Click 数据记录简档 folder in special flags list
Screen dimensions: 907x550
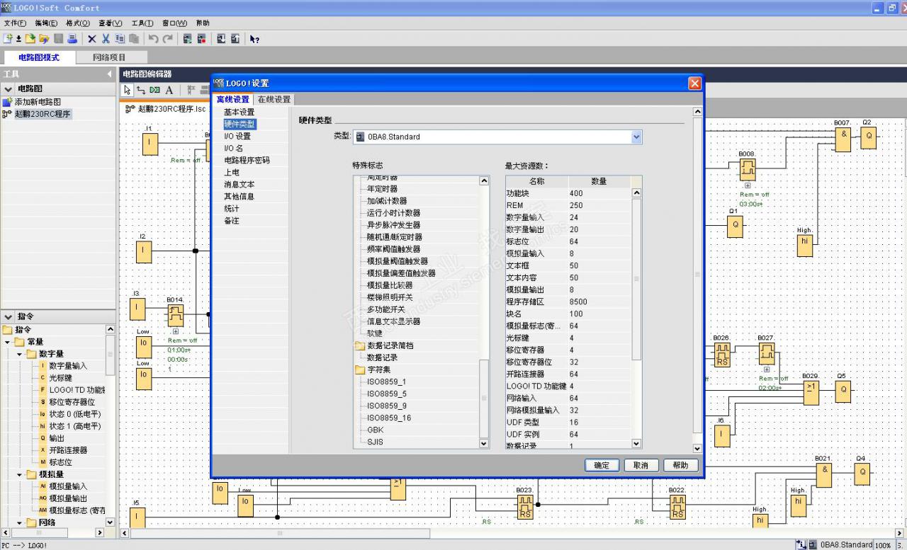pos(390,345)
